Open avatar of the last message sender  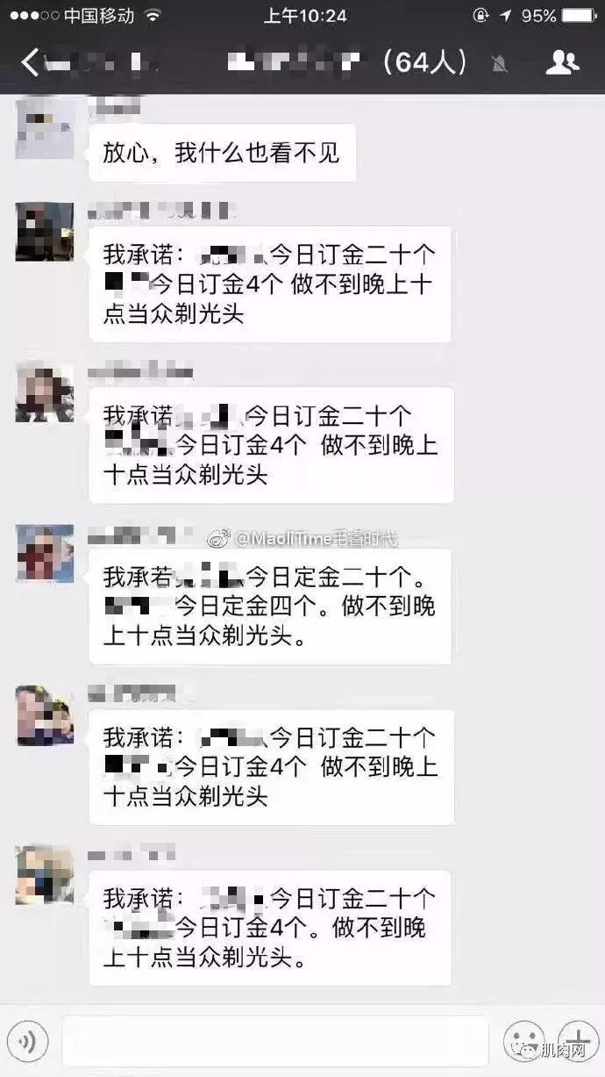coord(45,875)
